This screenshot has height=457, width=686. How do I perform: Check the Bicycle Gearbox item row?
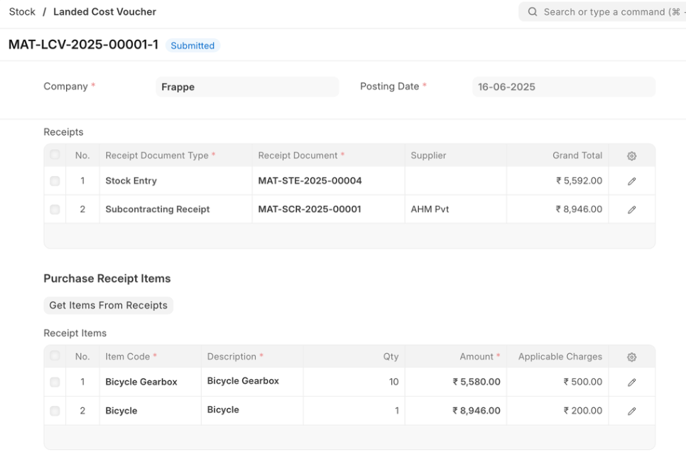pos(55,382)
